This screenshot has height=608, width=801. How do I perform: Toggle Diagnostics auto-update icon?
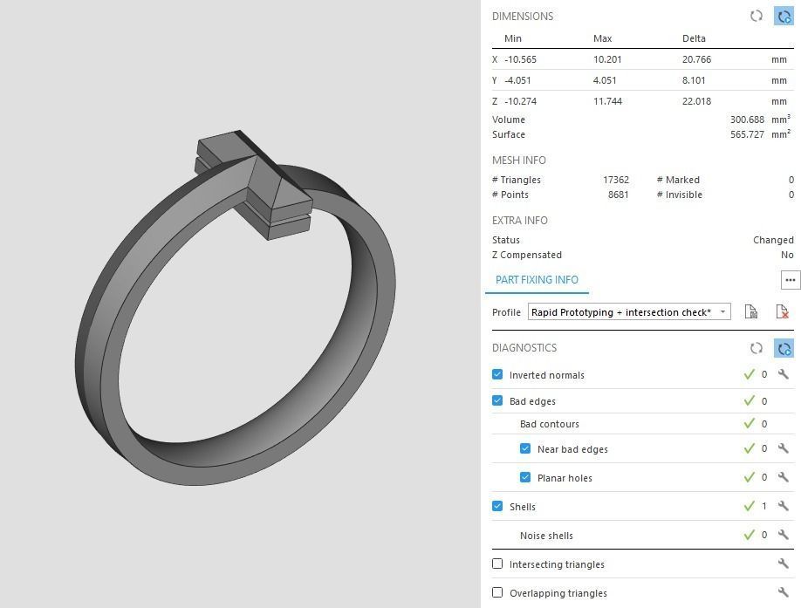click(x=784, y=348)
